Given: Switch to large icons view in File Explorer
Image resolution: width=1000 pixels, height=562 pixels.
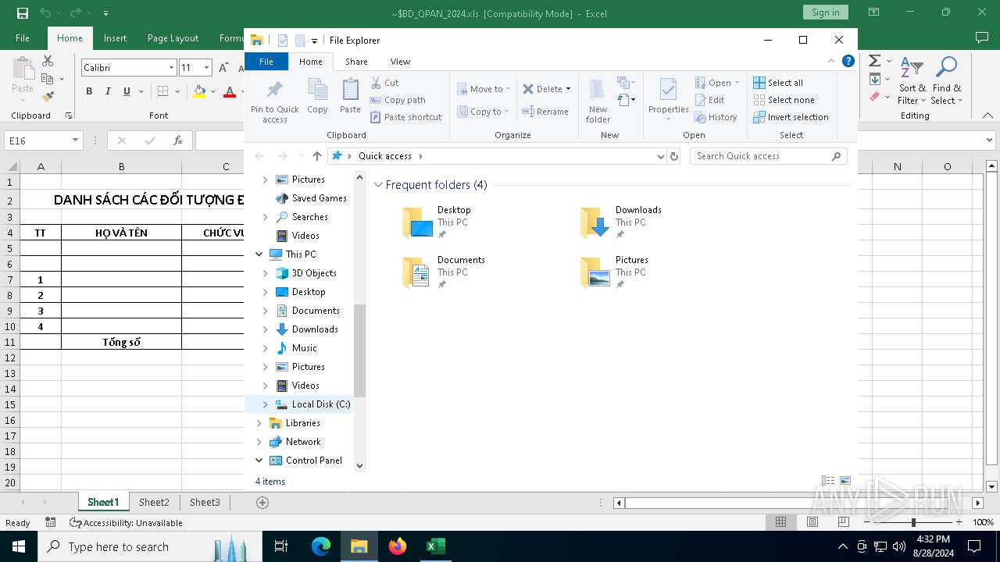Looking at the screenshot, I should [x=845, y=481].
